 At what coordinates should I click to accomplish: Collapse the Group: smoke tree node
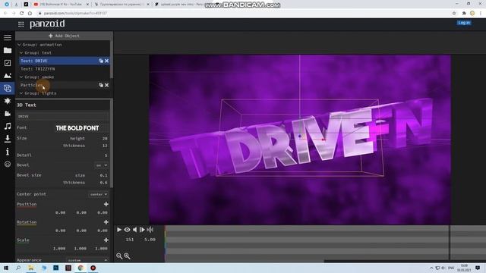(x=21, y=77)
